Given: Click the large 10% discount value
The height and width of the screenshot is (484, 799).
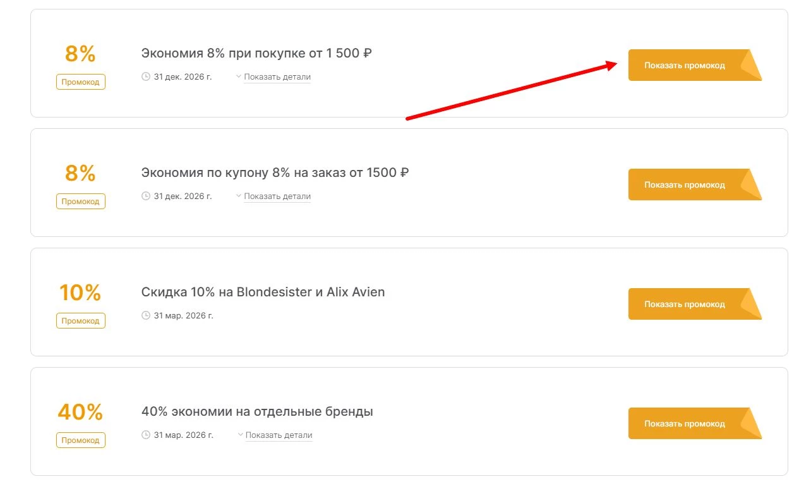Looking at the screenshot, I should tap(80, 293).
